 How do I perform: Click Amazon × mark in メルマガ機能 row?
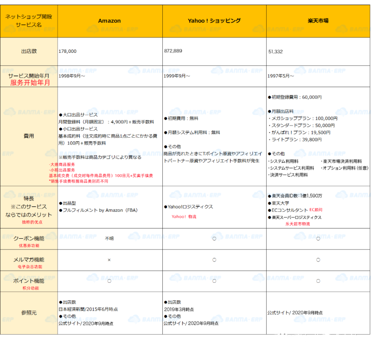109,260
